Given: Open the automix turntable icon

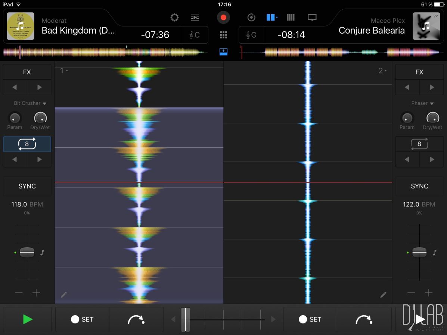Looking at the screenshot, I should [251, 18].
